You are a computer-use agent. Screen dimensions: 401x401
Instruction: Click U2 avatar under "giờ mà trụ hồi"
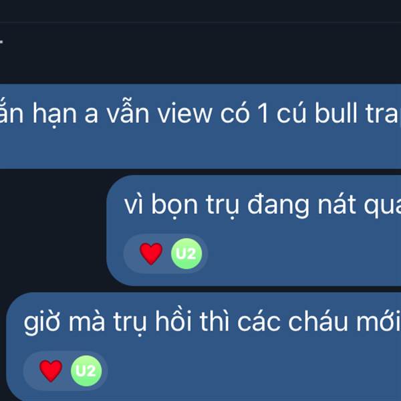point(86,370)
